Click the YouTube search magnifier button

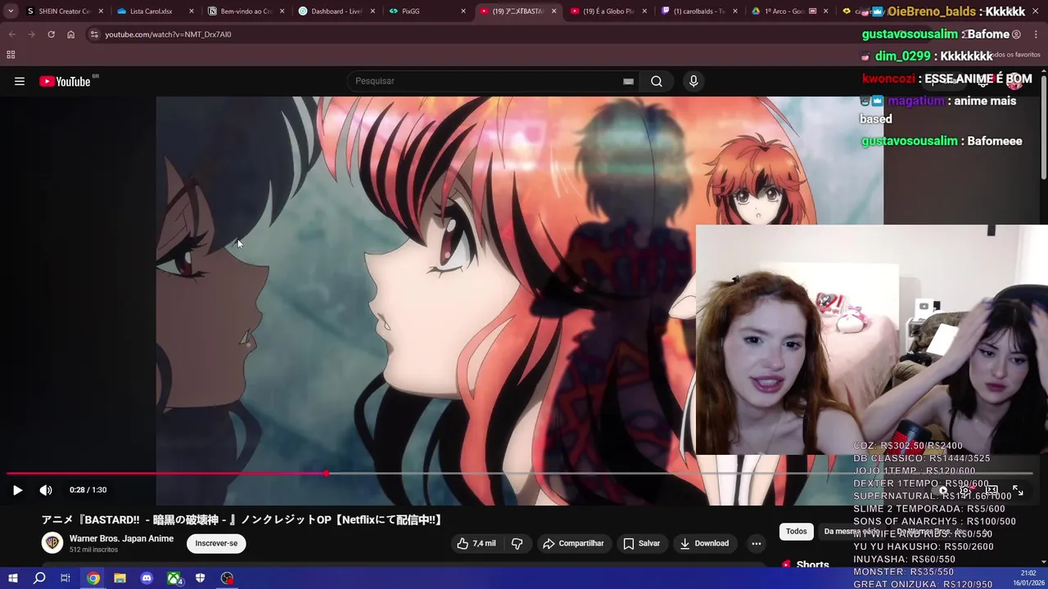click(x=657, y=81)
